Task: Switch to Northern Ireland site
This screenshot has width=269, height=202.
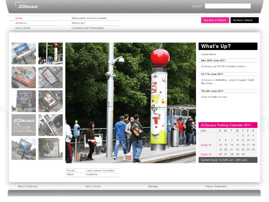Action: tap(245, 20)
